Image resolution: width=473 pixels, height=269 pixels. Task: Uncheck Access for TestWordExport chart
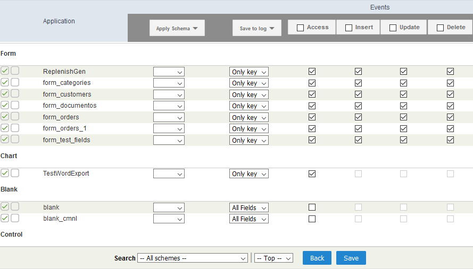pos(312,173)
